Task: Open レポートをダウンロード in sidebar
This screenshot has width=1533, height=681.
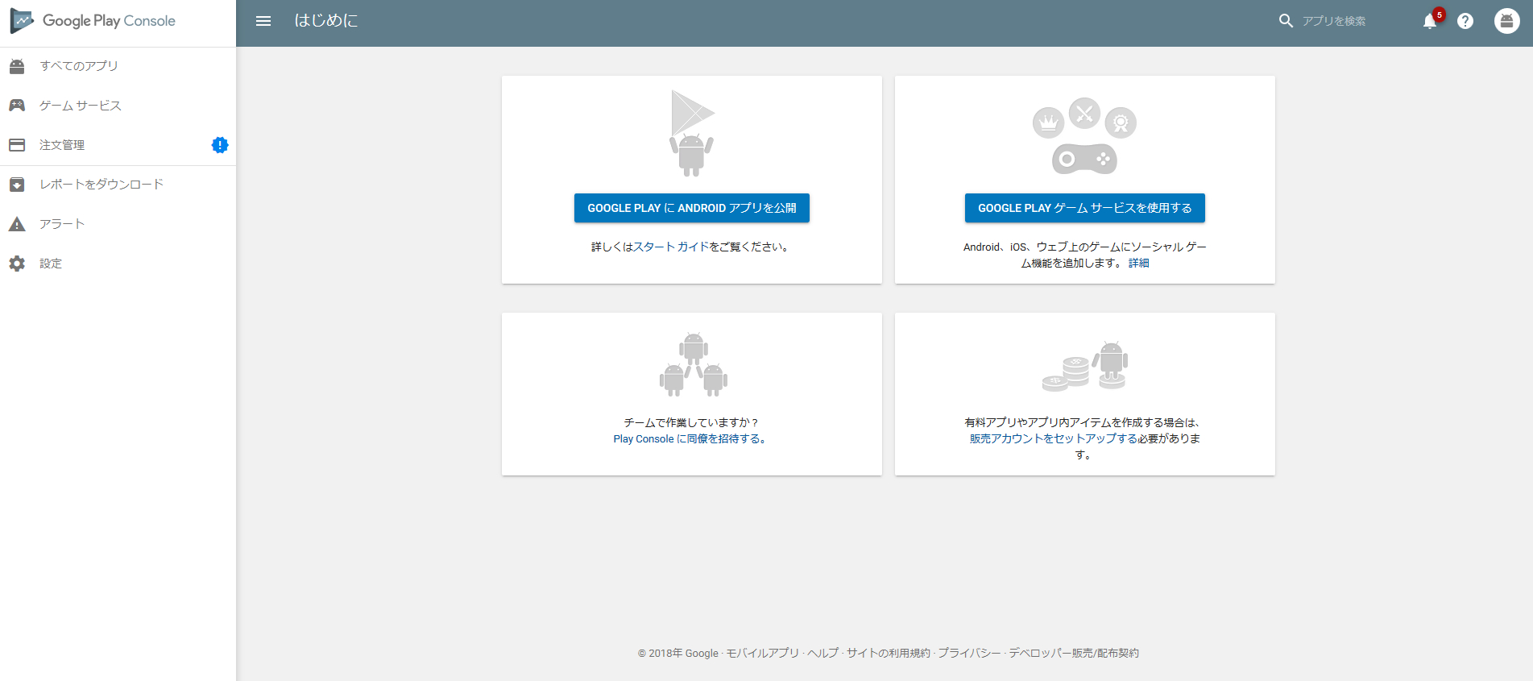Action: (118, 185)
